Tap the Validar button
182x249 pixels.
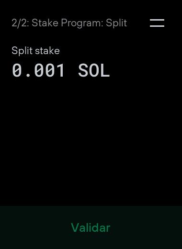point(91,227)
